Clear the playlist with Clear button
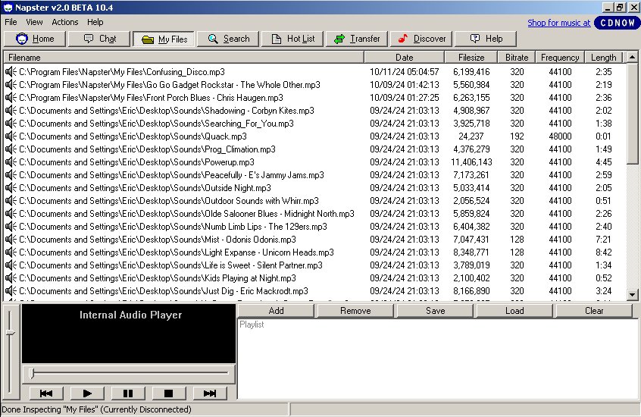 tap(594, 311)
